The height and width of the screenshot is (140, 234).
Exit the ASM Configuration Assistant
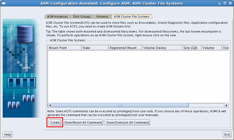click(x=227, y=134)
